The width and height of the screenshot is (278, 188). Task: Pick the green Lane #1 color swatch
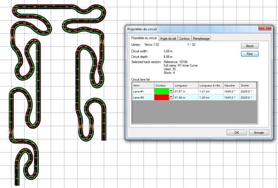(162, 91)
